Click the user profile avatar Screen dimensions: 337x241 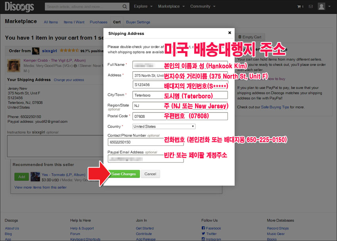click(x=321, y=6)
